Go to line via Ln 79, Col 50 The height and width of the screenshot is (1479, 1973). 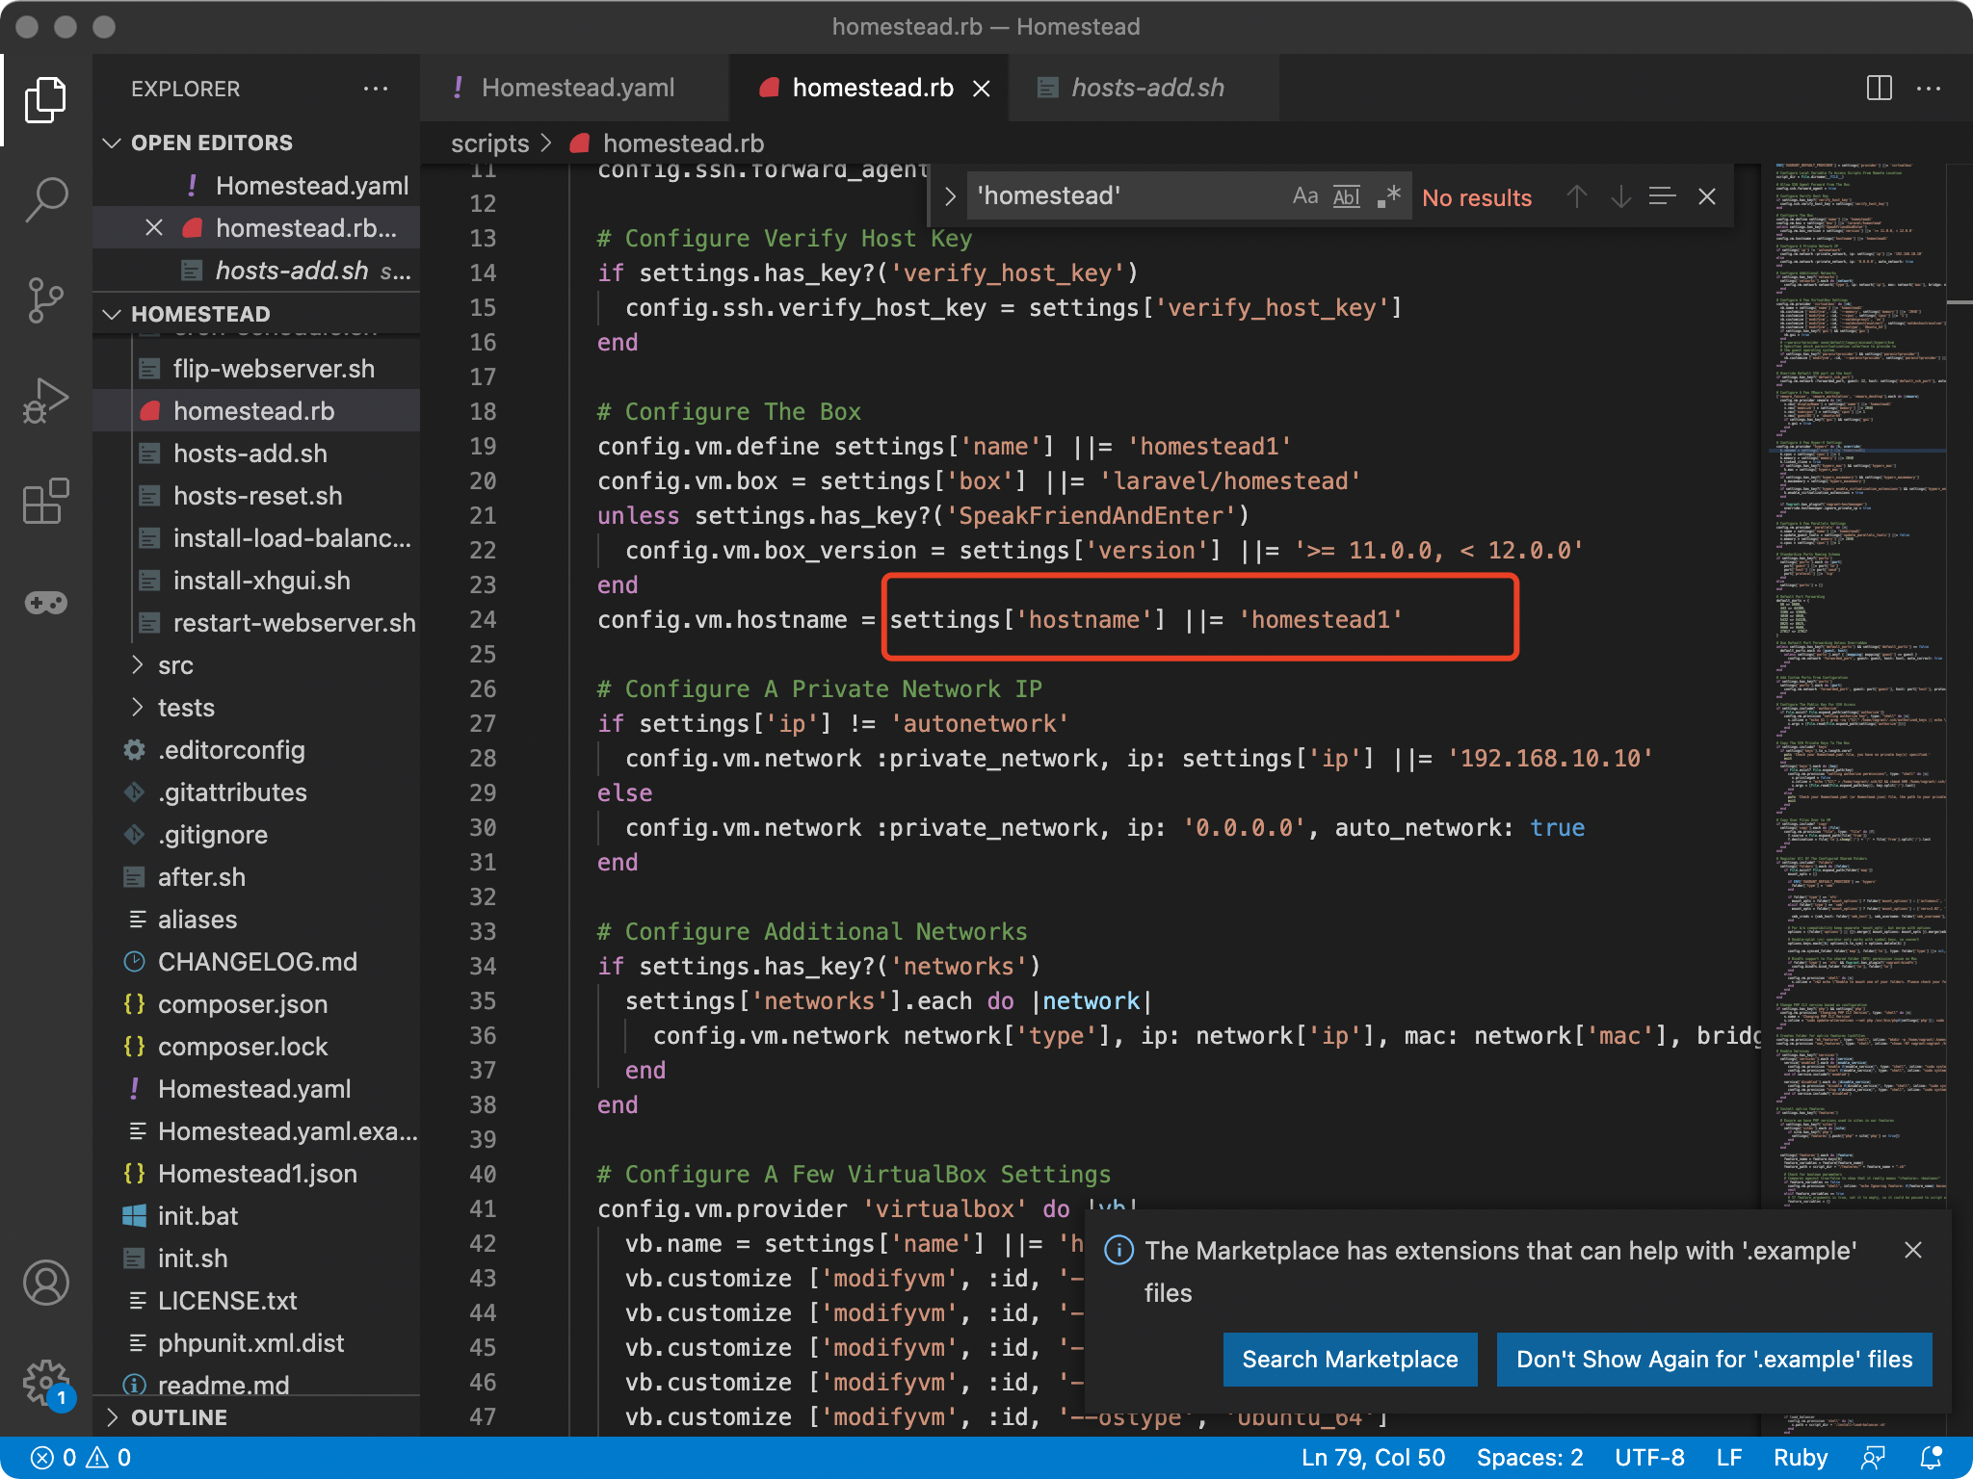[1373, 1458]
